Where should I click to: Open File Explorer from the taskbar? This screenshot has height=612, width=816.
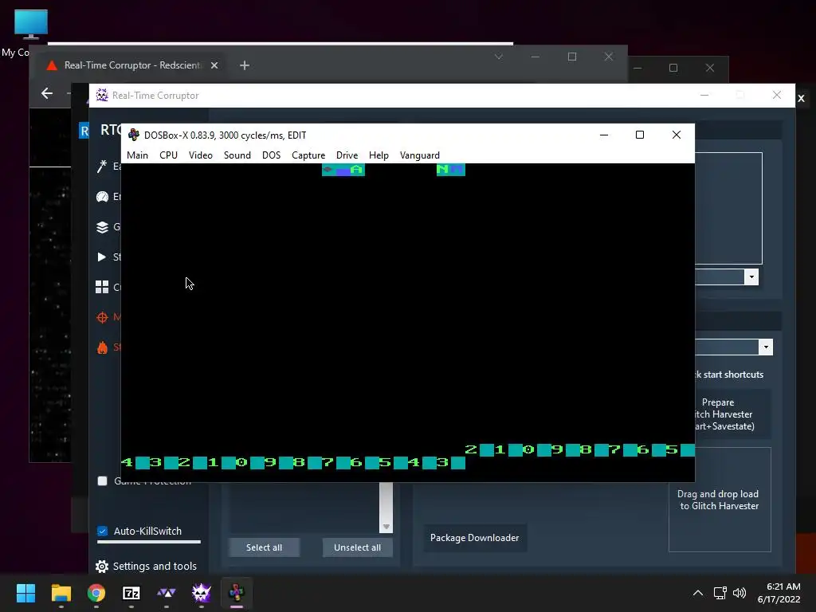point(61,593)
